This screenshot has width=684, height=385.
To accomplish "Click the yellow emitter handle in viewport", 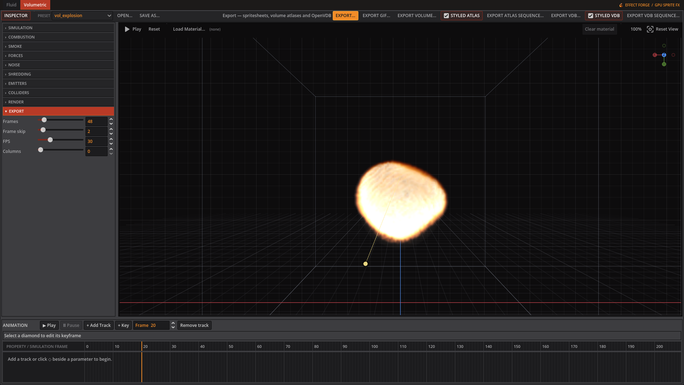I will click(366, 264).
